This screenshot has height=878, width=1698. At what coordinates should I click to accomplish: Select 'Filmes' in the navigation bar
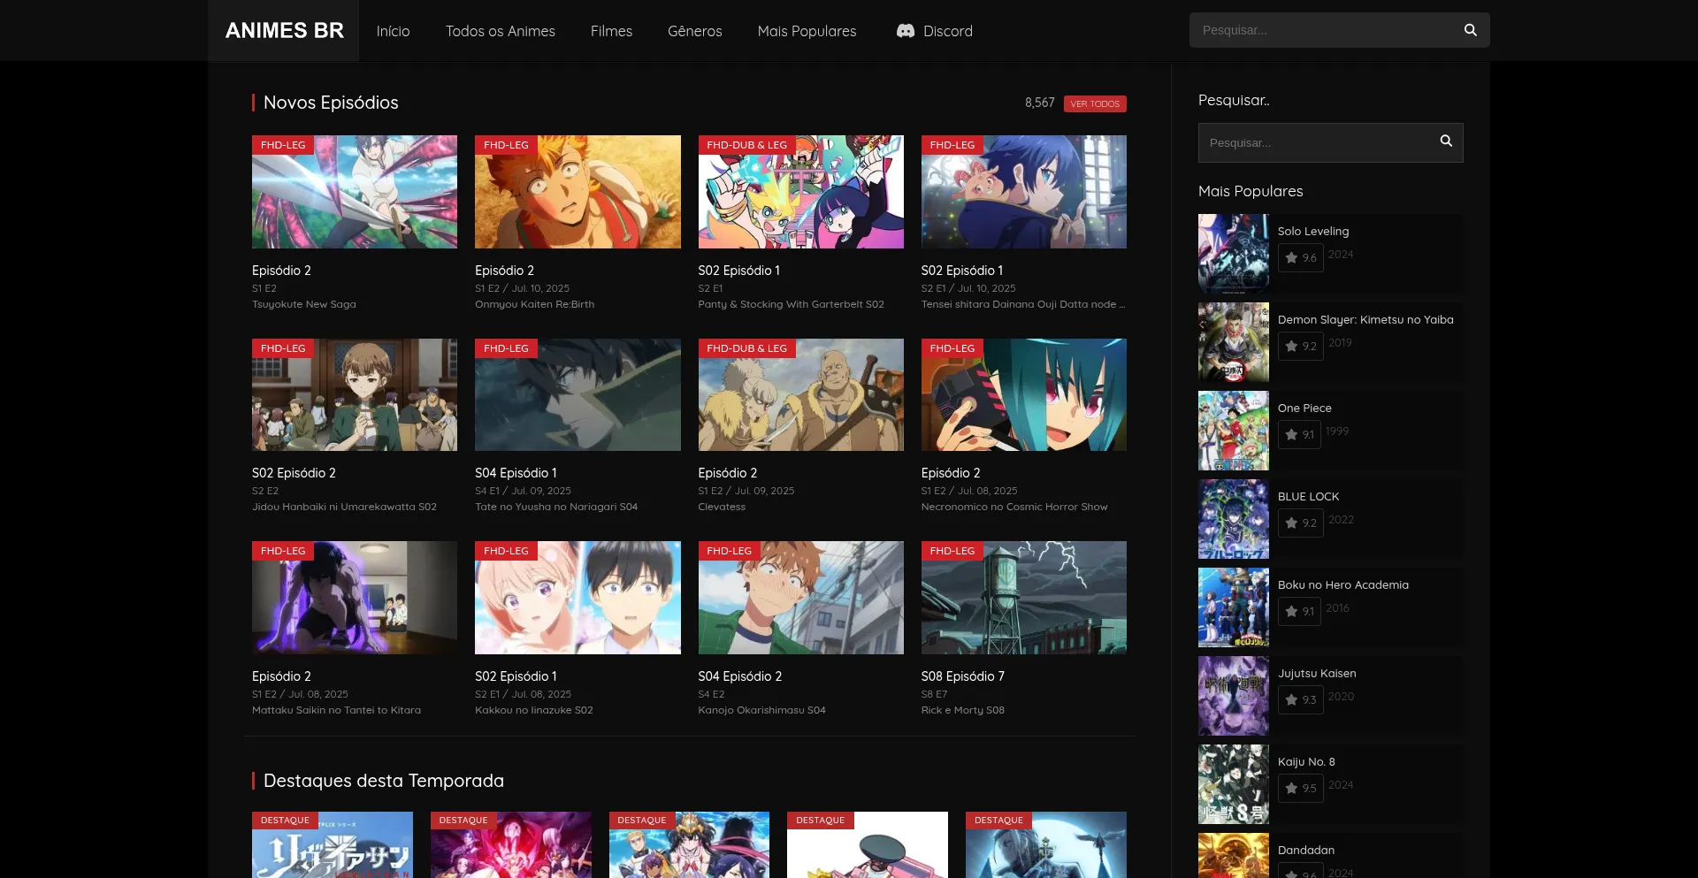point(611,31)
